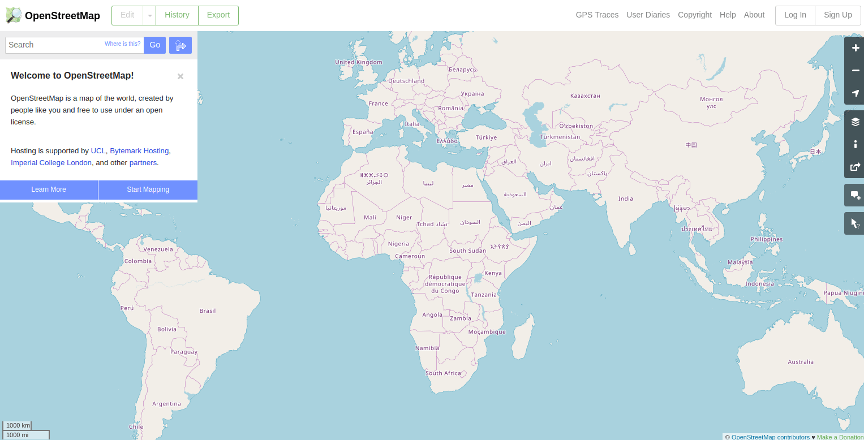
Task: Click the France map label
Action: coord(379,103)
